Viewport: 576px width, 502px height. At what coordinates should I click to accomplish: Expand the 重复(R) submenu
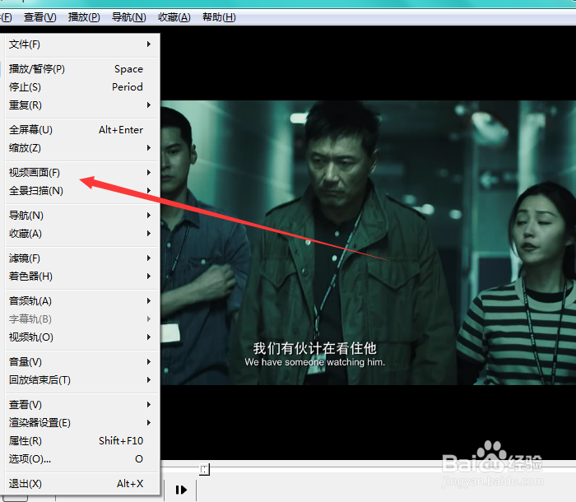(x=82, y=105)
